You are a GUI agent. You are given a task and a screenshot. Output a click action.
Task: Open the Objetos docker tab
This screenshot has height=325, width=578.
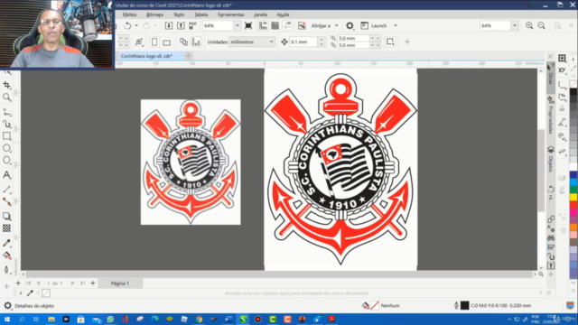pyautogui.click(x=550, y=160)
